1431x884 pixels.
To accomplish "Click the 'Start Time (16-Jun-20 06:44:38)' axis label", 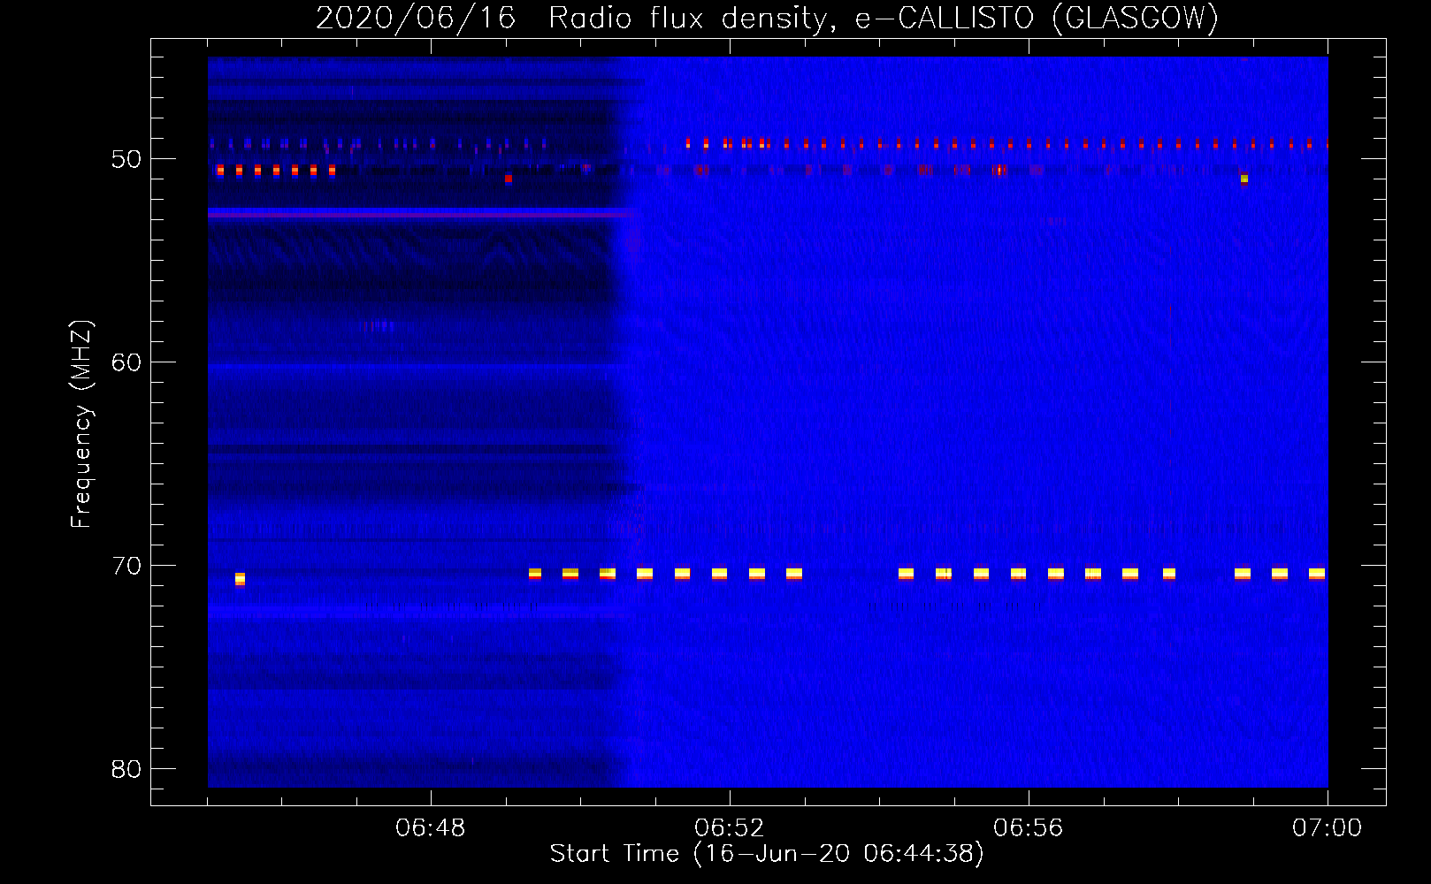I will coord(767,854).
